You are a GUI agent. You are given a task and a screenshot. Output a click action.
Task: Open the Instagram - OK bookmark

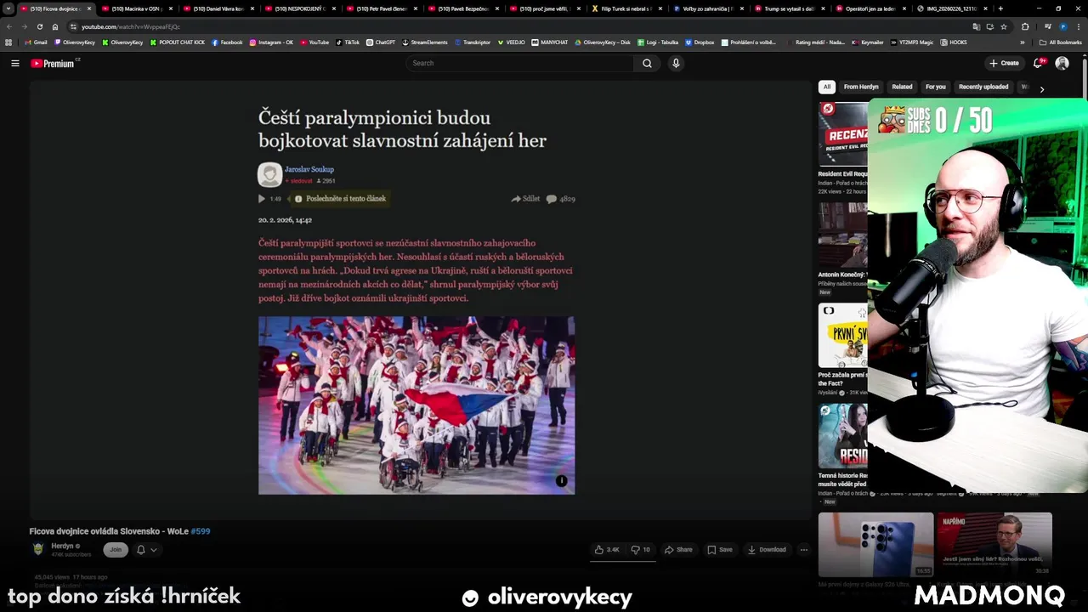pos(271,42)
